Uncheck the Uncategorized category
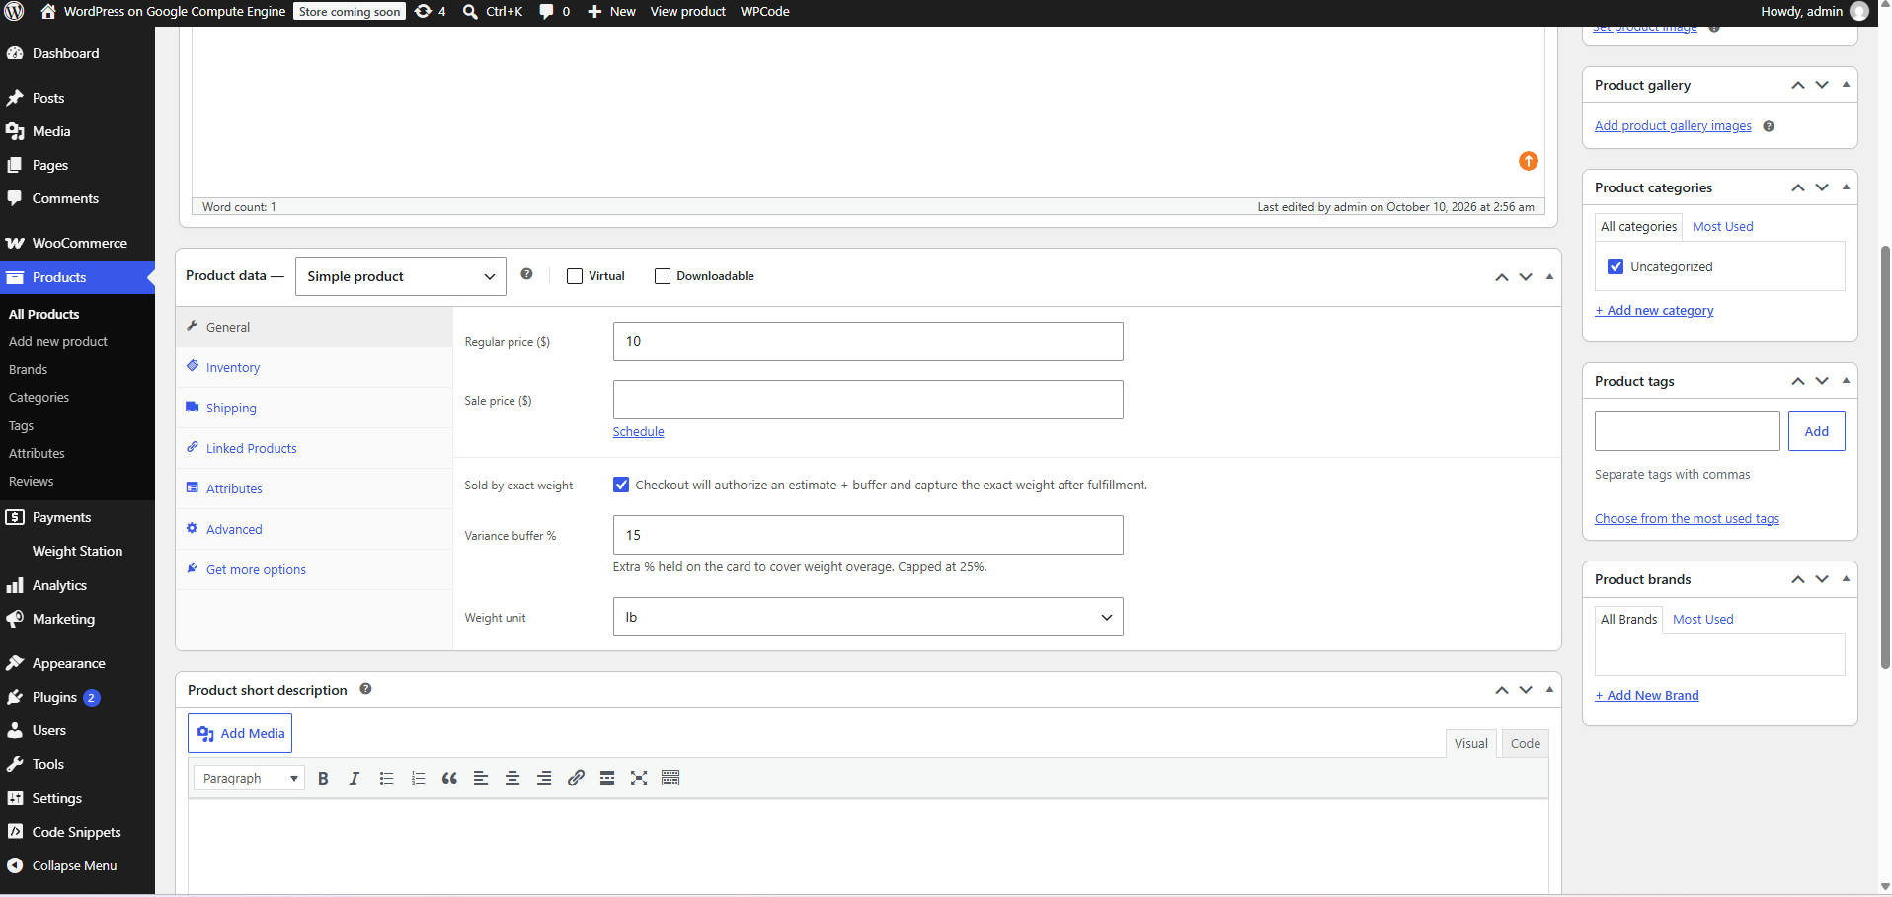The height and width of the screenshot is (897, 1892). [1616, 266]
